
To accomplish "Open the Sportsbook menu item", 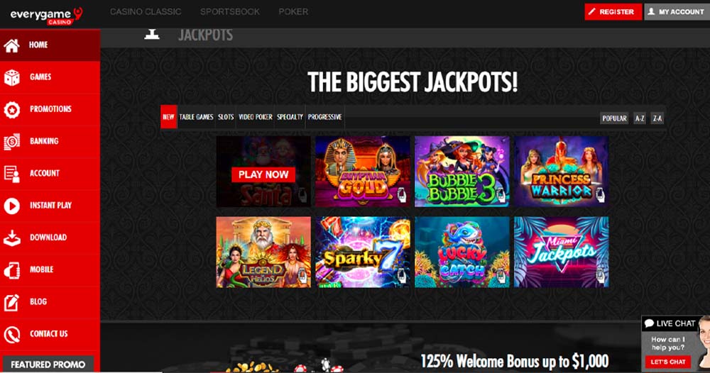I will click(230, 12).
